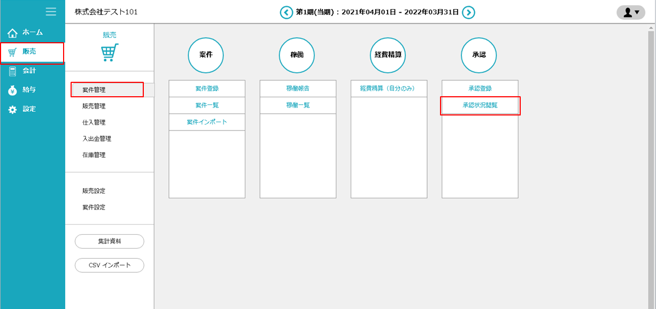Select 販売管理 in the submenu

(x=94, y=106)
